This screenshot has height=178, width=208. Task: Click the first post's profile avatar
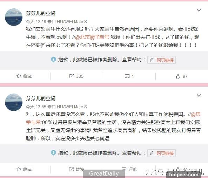(x=14, y=17)
